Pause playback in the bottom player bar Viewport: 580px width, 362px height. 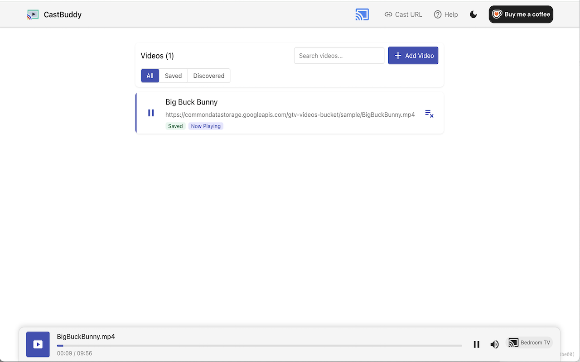tap(476, 344)
